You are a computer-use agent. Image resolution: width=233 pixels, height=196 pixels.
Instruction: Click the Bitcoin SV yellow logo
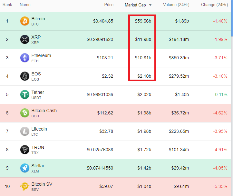(x=25, y=187)
